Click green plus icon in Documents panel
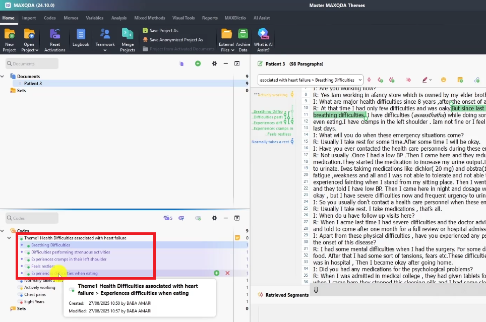The height and width of the screenshot is (322, 486). [198, 63]
